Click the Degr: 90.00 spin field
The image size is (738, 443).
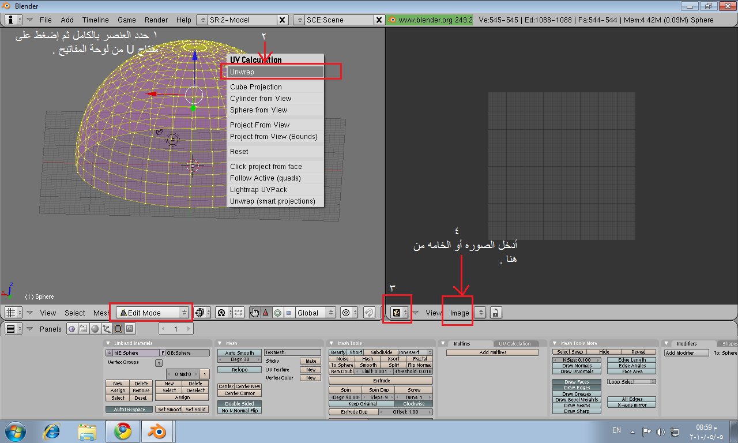click(x=345, y=397)
